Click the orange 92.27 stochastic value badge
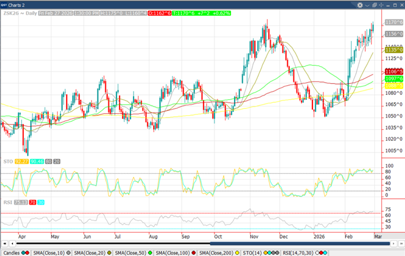405x256 pixels. (x=21, y=161)
